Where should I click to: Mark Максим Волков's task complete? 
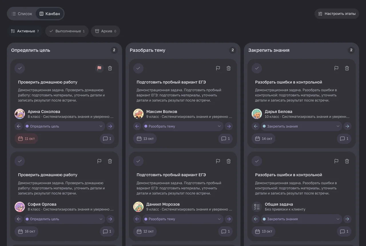138,68
